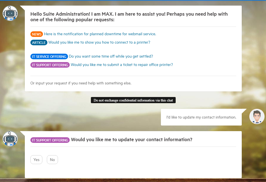Viewport: 266px width, 182px height.
Task: Open the webmail downtime notification link
Action: 100,34
